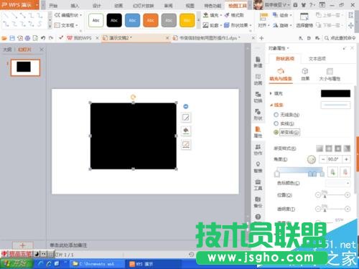Choose the first gradient style type
Image resolution: width=359 pixels, height=269 pixels.
pyautogui.click(x=320, y=148)
